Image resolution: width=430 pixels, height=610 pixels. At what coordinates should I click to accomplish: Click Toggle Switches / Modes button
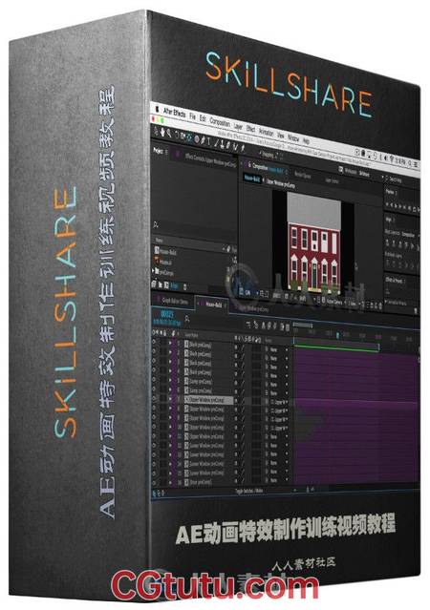248,492
